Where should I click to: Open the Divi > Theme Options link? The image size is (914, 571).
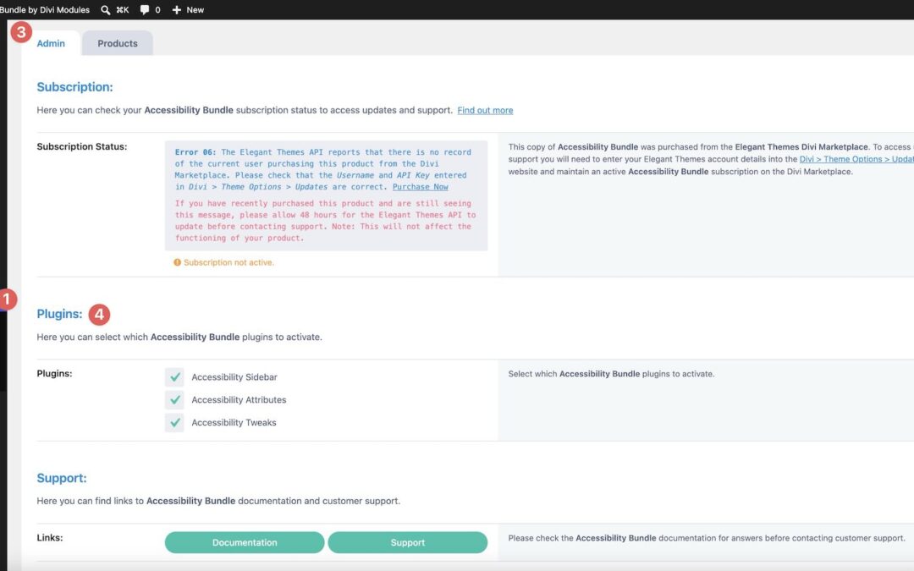[x=856, y=159]
